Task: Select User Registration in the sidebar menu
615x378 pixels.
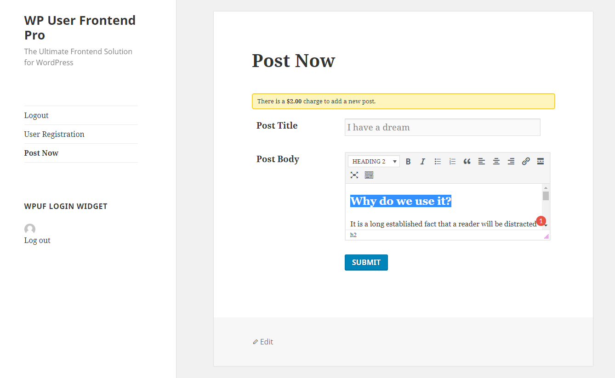Action: pos(54,134)
